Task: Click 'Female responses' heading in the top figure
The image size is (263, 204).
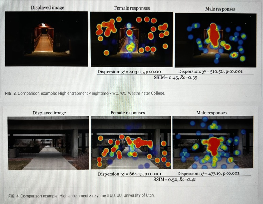Action: tap(132, 8)
